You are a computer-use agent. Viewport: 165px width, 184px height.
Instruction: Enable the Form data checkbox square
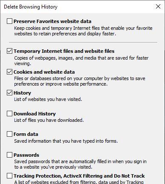(9, 134)
